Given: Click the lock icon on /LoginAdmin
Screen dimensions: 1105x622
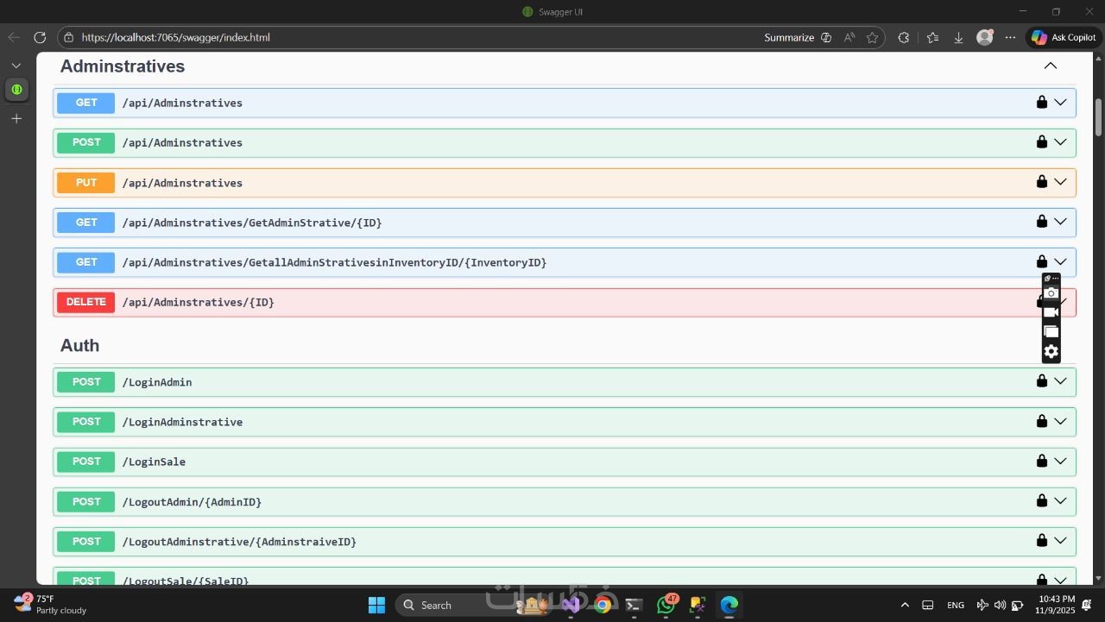Looking at the screenshot, I should 1042,381.
